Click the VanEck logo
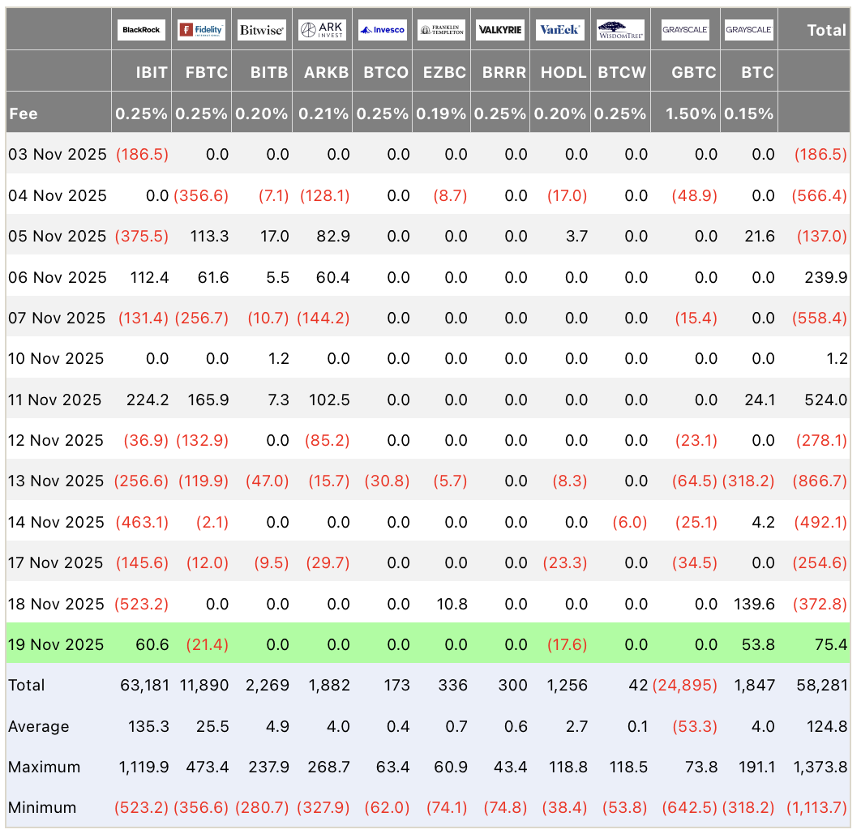Image resolution: width=861 pixels, height=838 pixels. (x=560, y=31)
